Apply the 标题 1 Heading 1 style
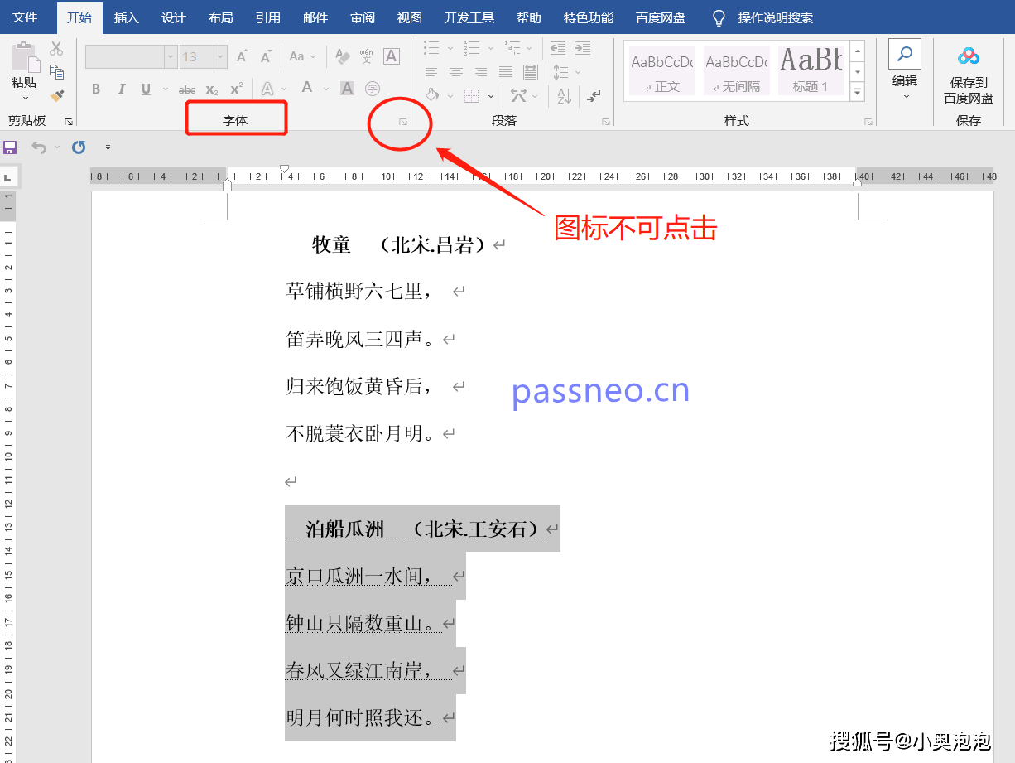Screen dimensions: 1015x763 click(811, 70)
